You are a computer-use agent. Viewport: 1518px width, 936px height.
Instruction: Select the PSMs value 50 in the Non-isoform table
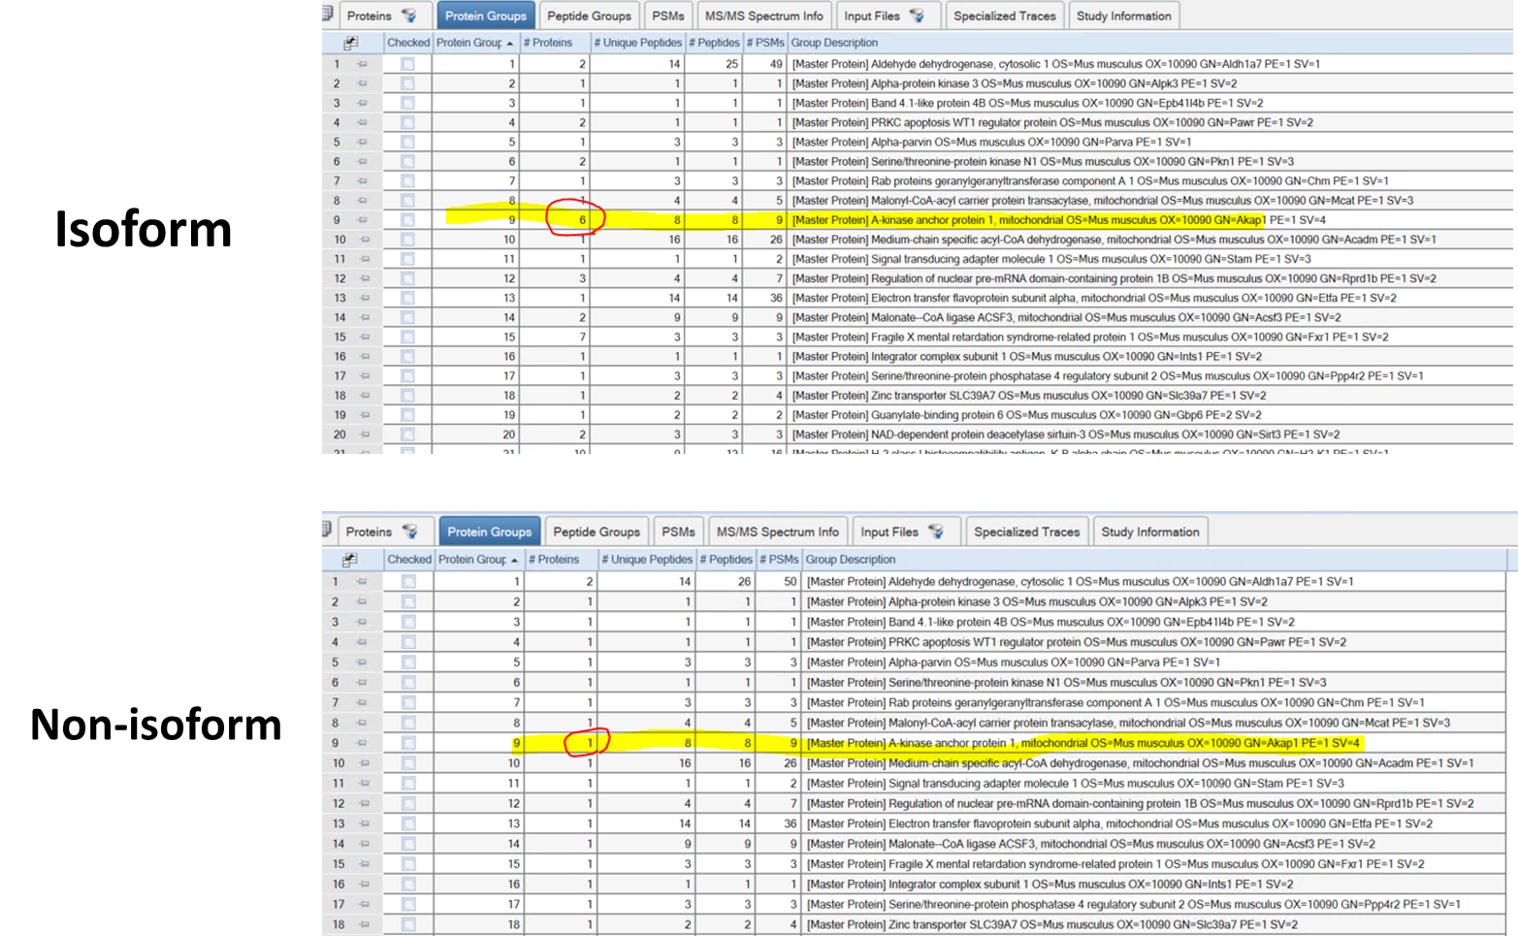[790, 582]
